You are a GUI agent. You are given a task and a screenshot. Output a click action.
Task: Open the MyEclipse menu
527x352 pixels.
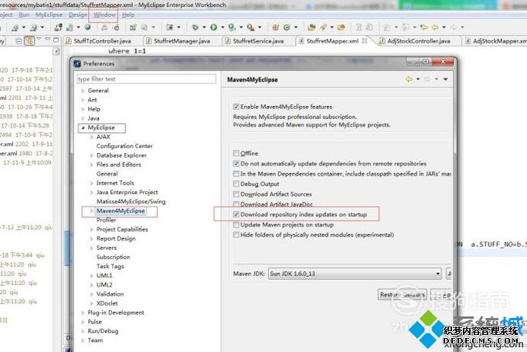[x=49, y=15]
